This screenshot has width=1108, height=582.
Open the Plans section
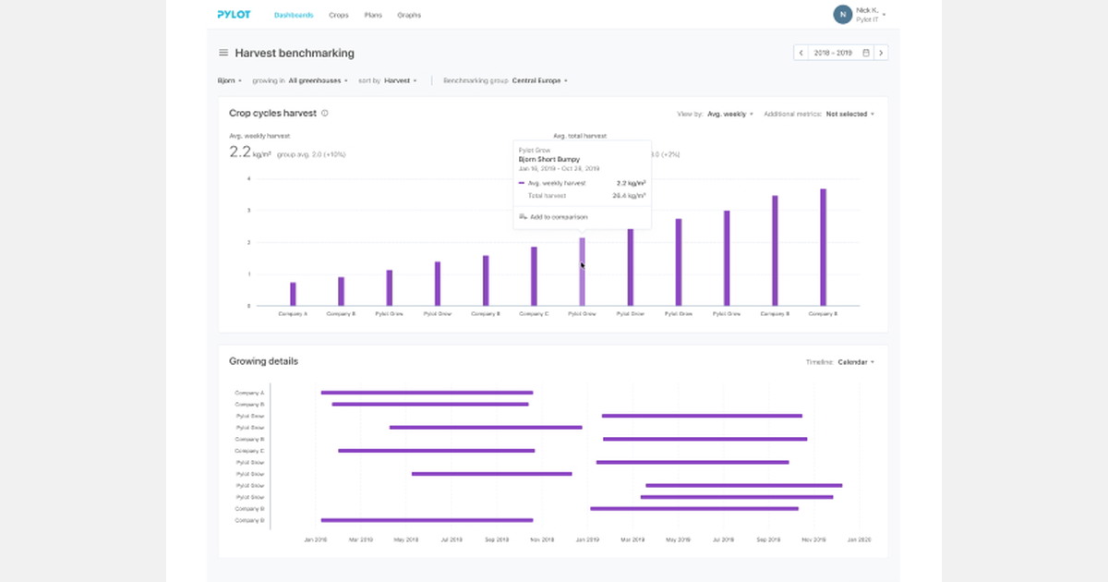tap(373, 15)
